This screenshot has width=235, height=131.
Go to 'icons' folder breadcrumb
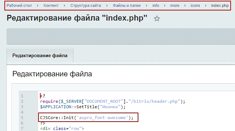click(x=195, y=5)
